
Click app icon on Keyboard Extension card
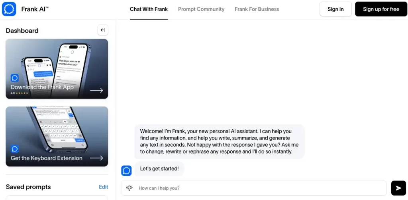click(x=15, y=149)
